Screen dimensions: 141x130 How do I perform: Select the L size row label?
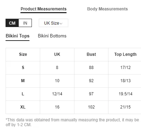23,94
